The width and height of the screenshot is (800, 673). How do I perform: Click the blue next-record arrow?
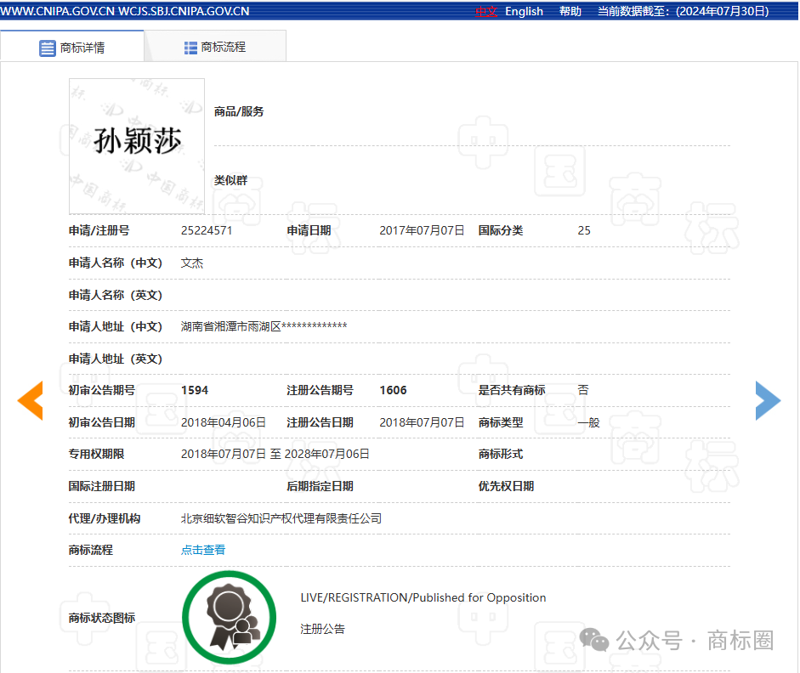pos(768,401)
